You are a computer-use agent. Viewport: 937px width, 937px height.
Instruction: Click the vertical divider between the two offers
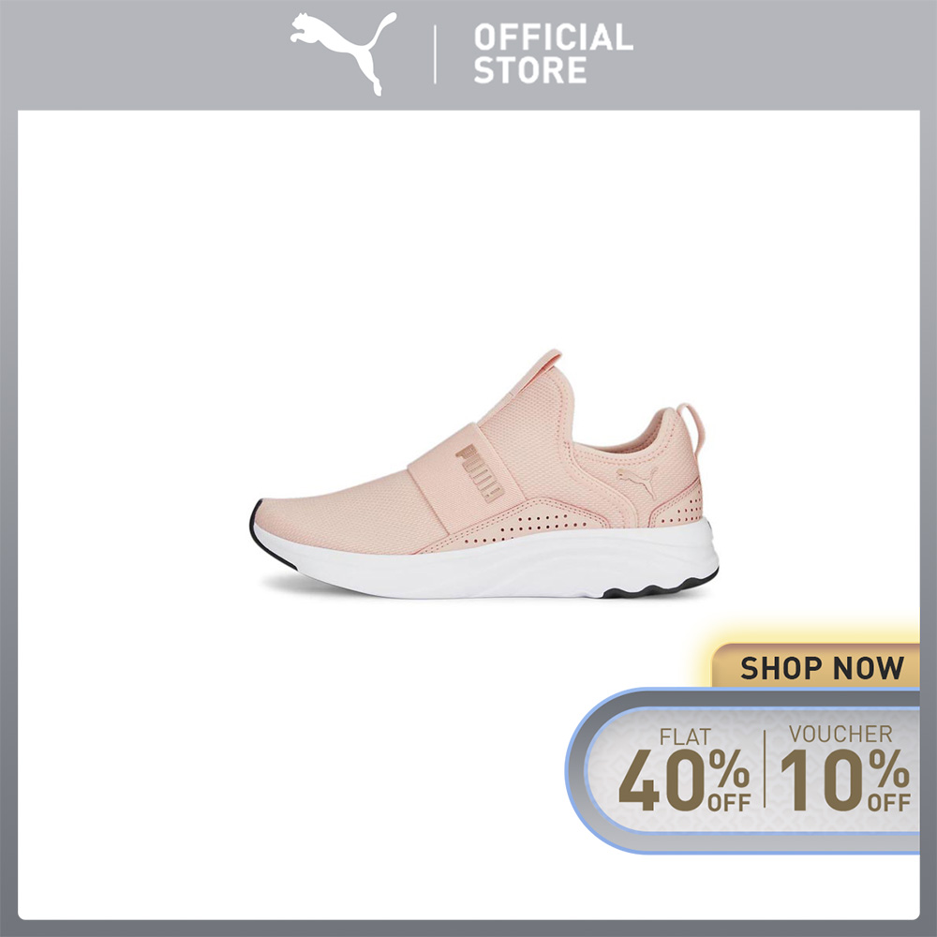click(x=765, y=769)
